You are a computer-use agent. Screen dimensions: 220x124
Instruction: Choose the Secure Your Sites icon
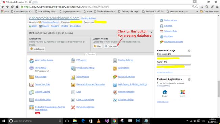31,84
